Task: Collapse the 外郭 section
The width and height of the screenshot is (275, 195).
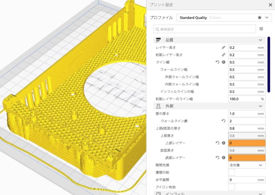Action: click(260, 106)
